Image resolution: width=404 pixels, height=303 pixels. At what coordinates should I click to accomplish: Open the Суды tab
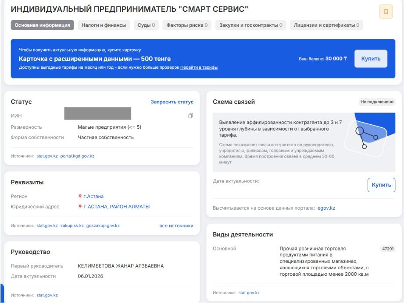(146, 25)
